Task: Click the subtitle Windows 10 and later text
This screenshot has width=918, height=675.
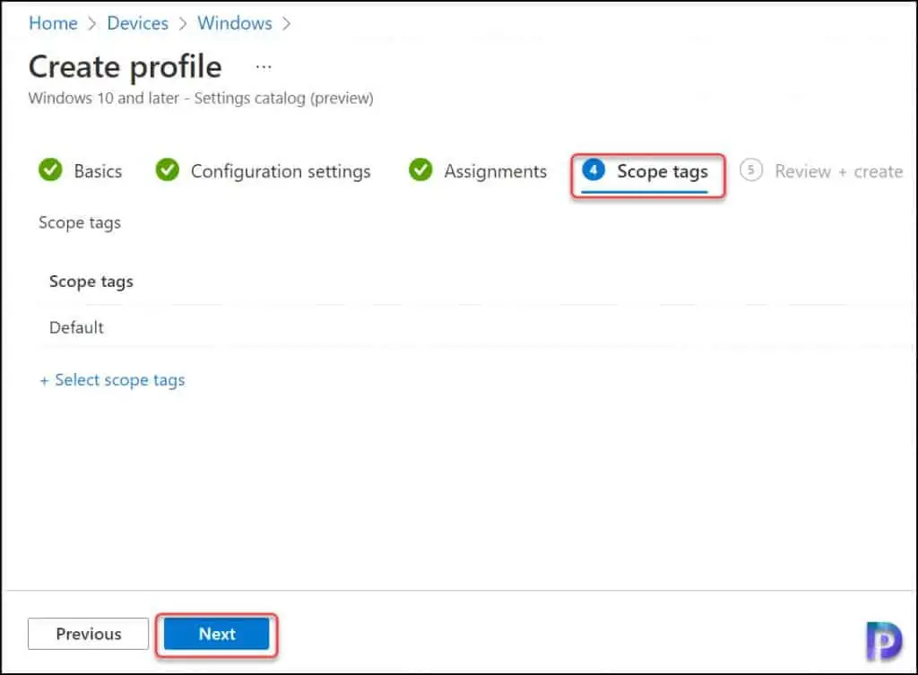Action: coord(201,98)
